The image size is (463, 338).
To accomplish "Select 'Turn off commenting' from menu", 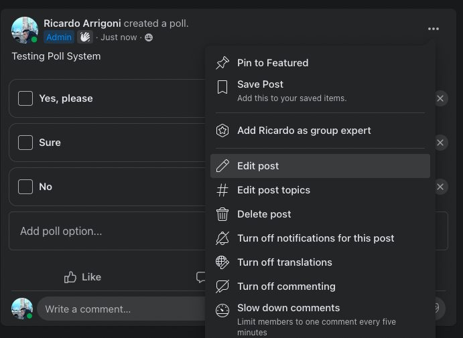I will [x=286, y=286].
